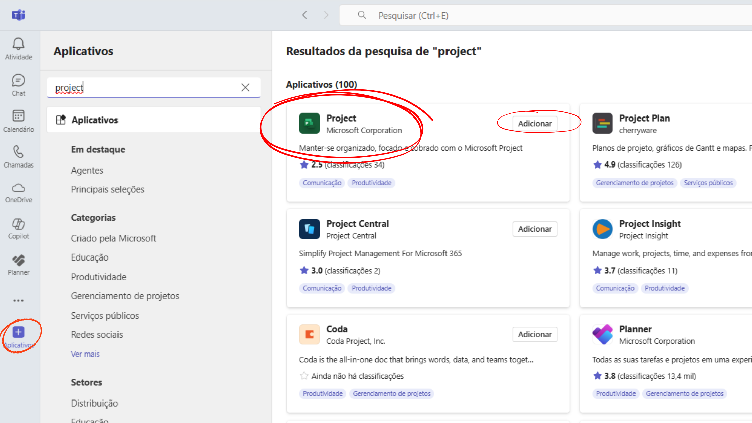The image size is (752, 423).
Task: Go forward with the right arrow
Action: (x=326, y=15)
